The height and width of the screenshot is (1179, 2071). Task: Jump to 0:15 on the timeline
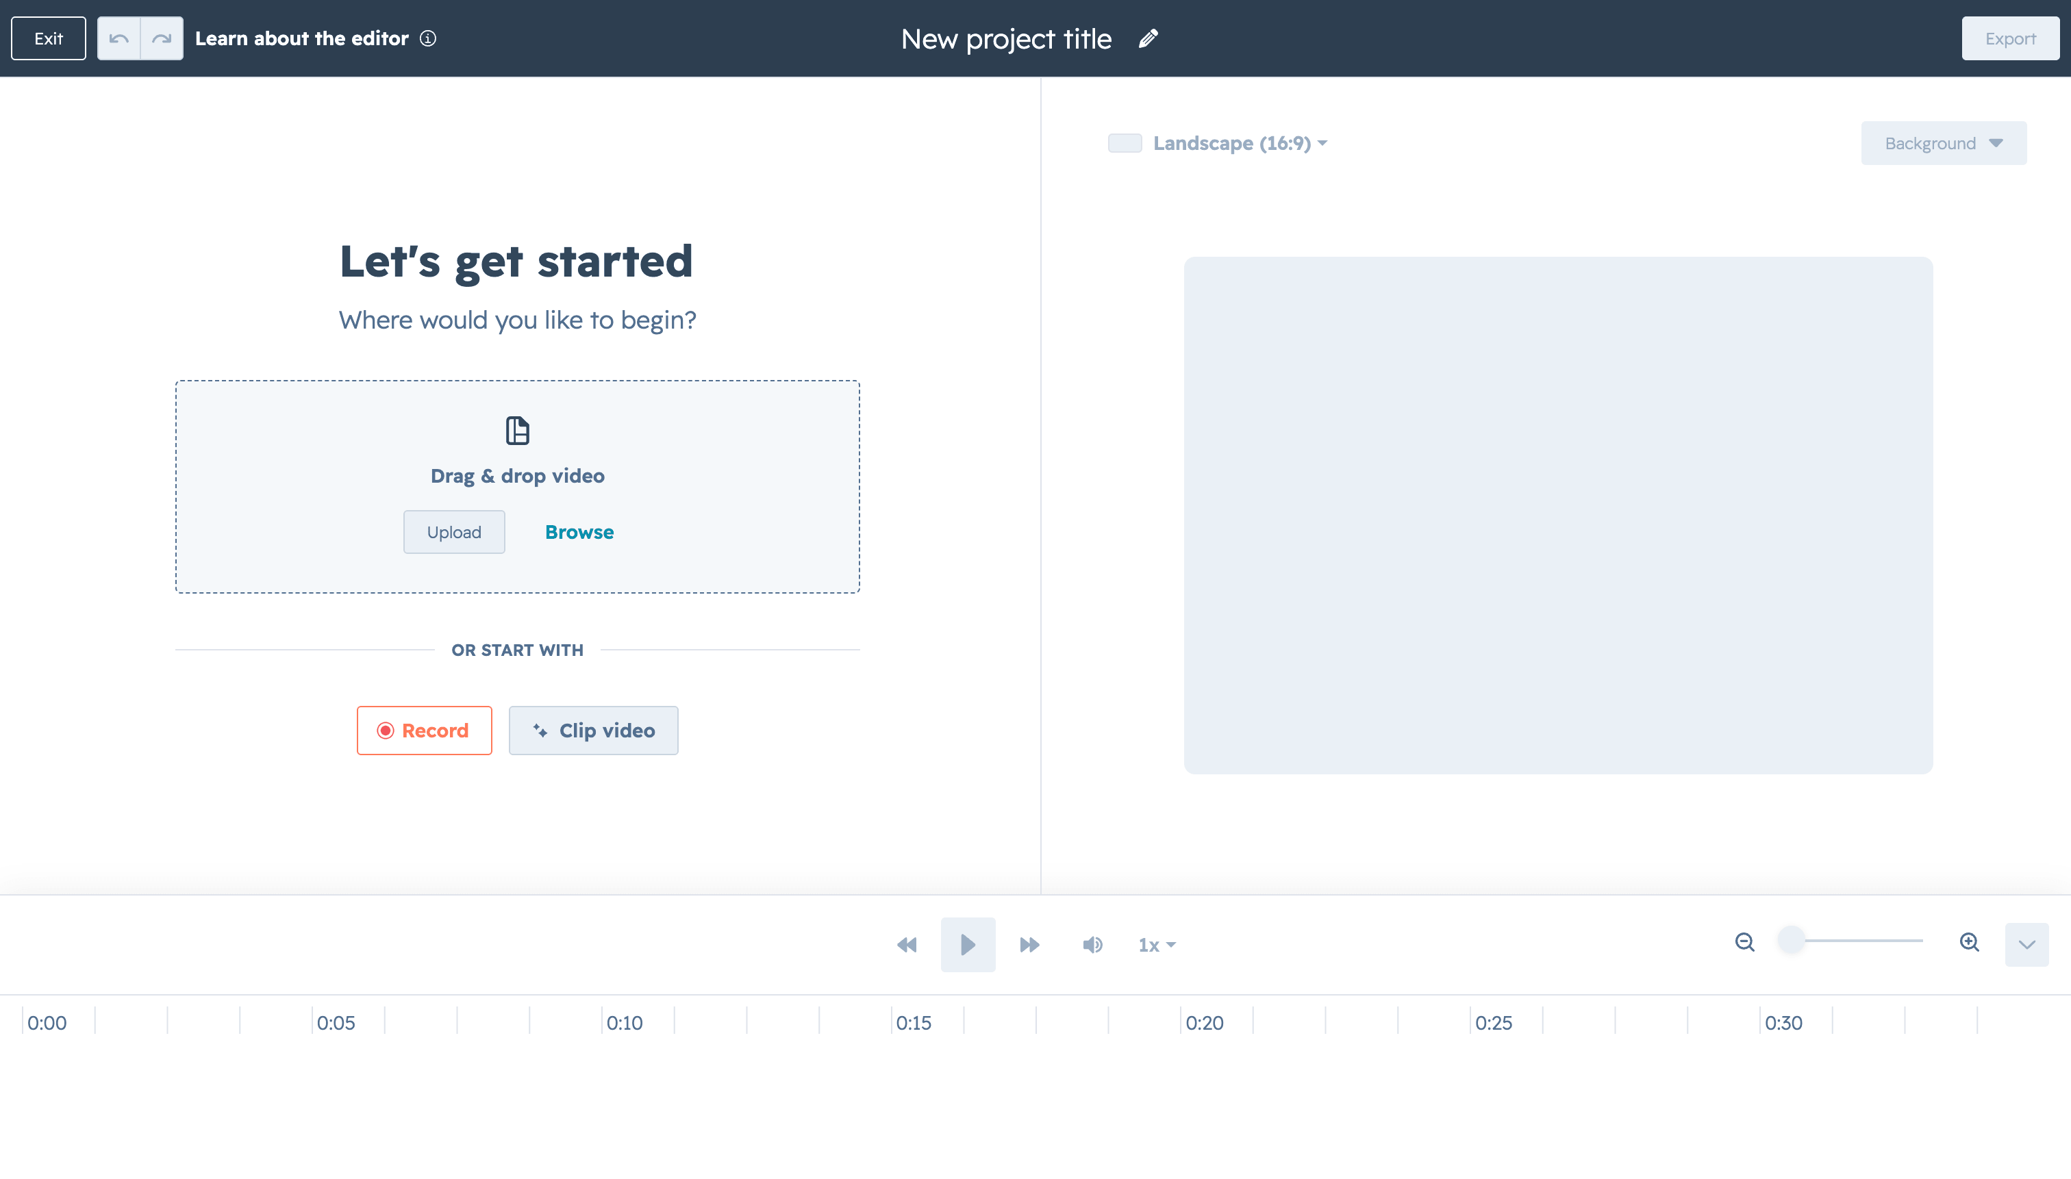click(x=914, y=1023)
